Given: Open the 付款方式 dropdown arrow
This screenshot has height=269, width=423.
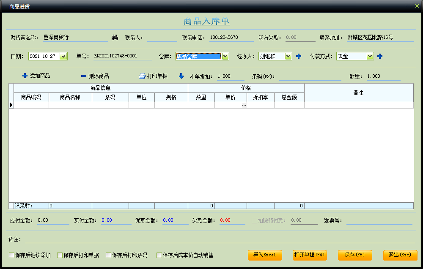Looking at the screenshot, I should pyautogui.click(x=370, y=56).
